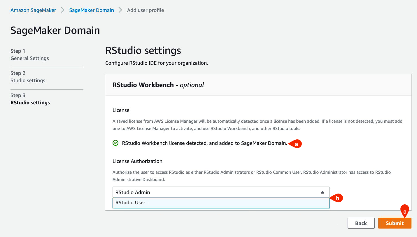Collapse the dropdown using the triangle arrow
The image size is (417, 237).
pos(322,192)
